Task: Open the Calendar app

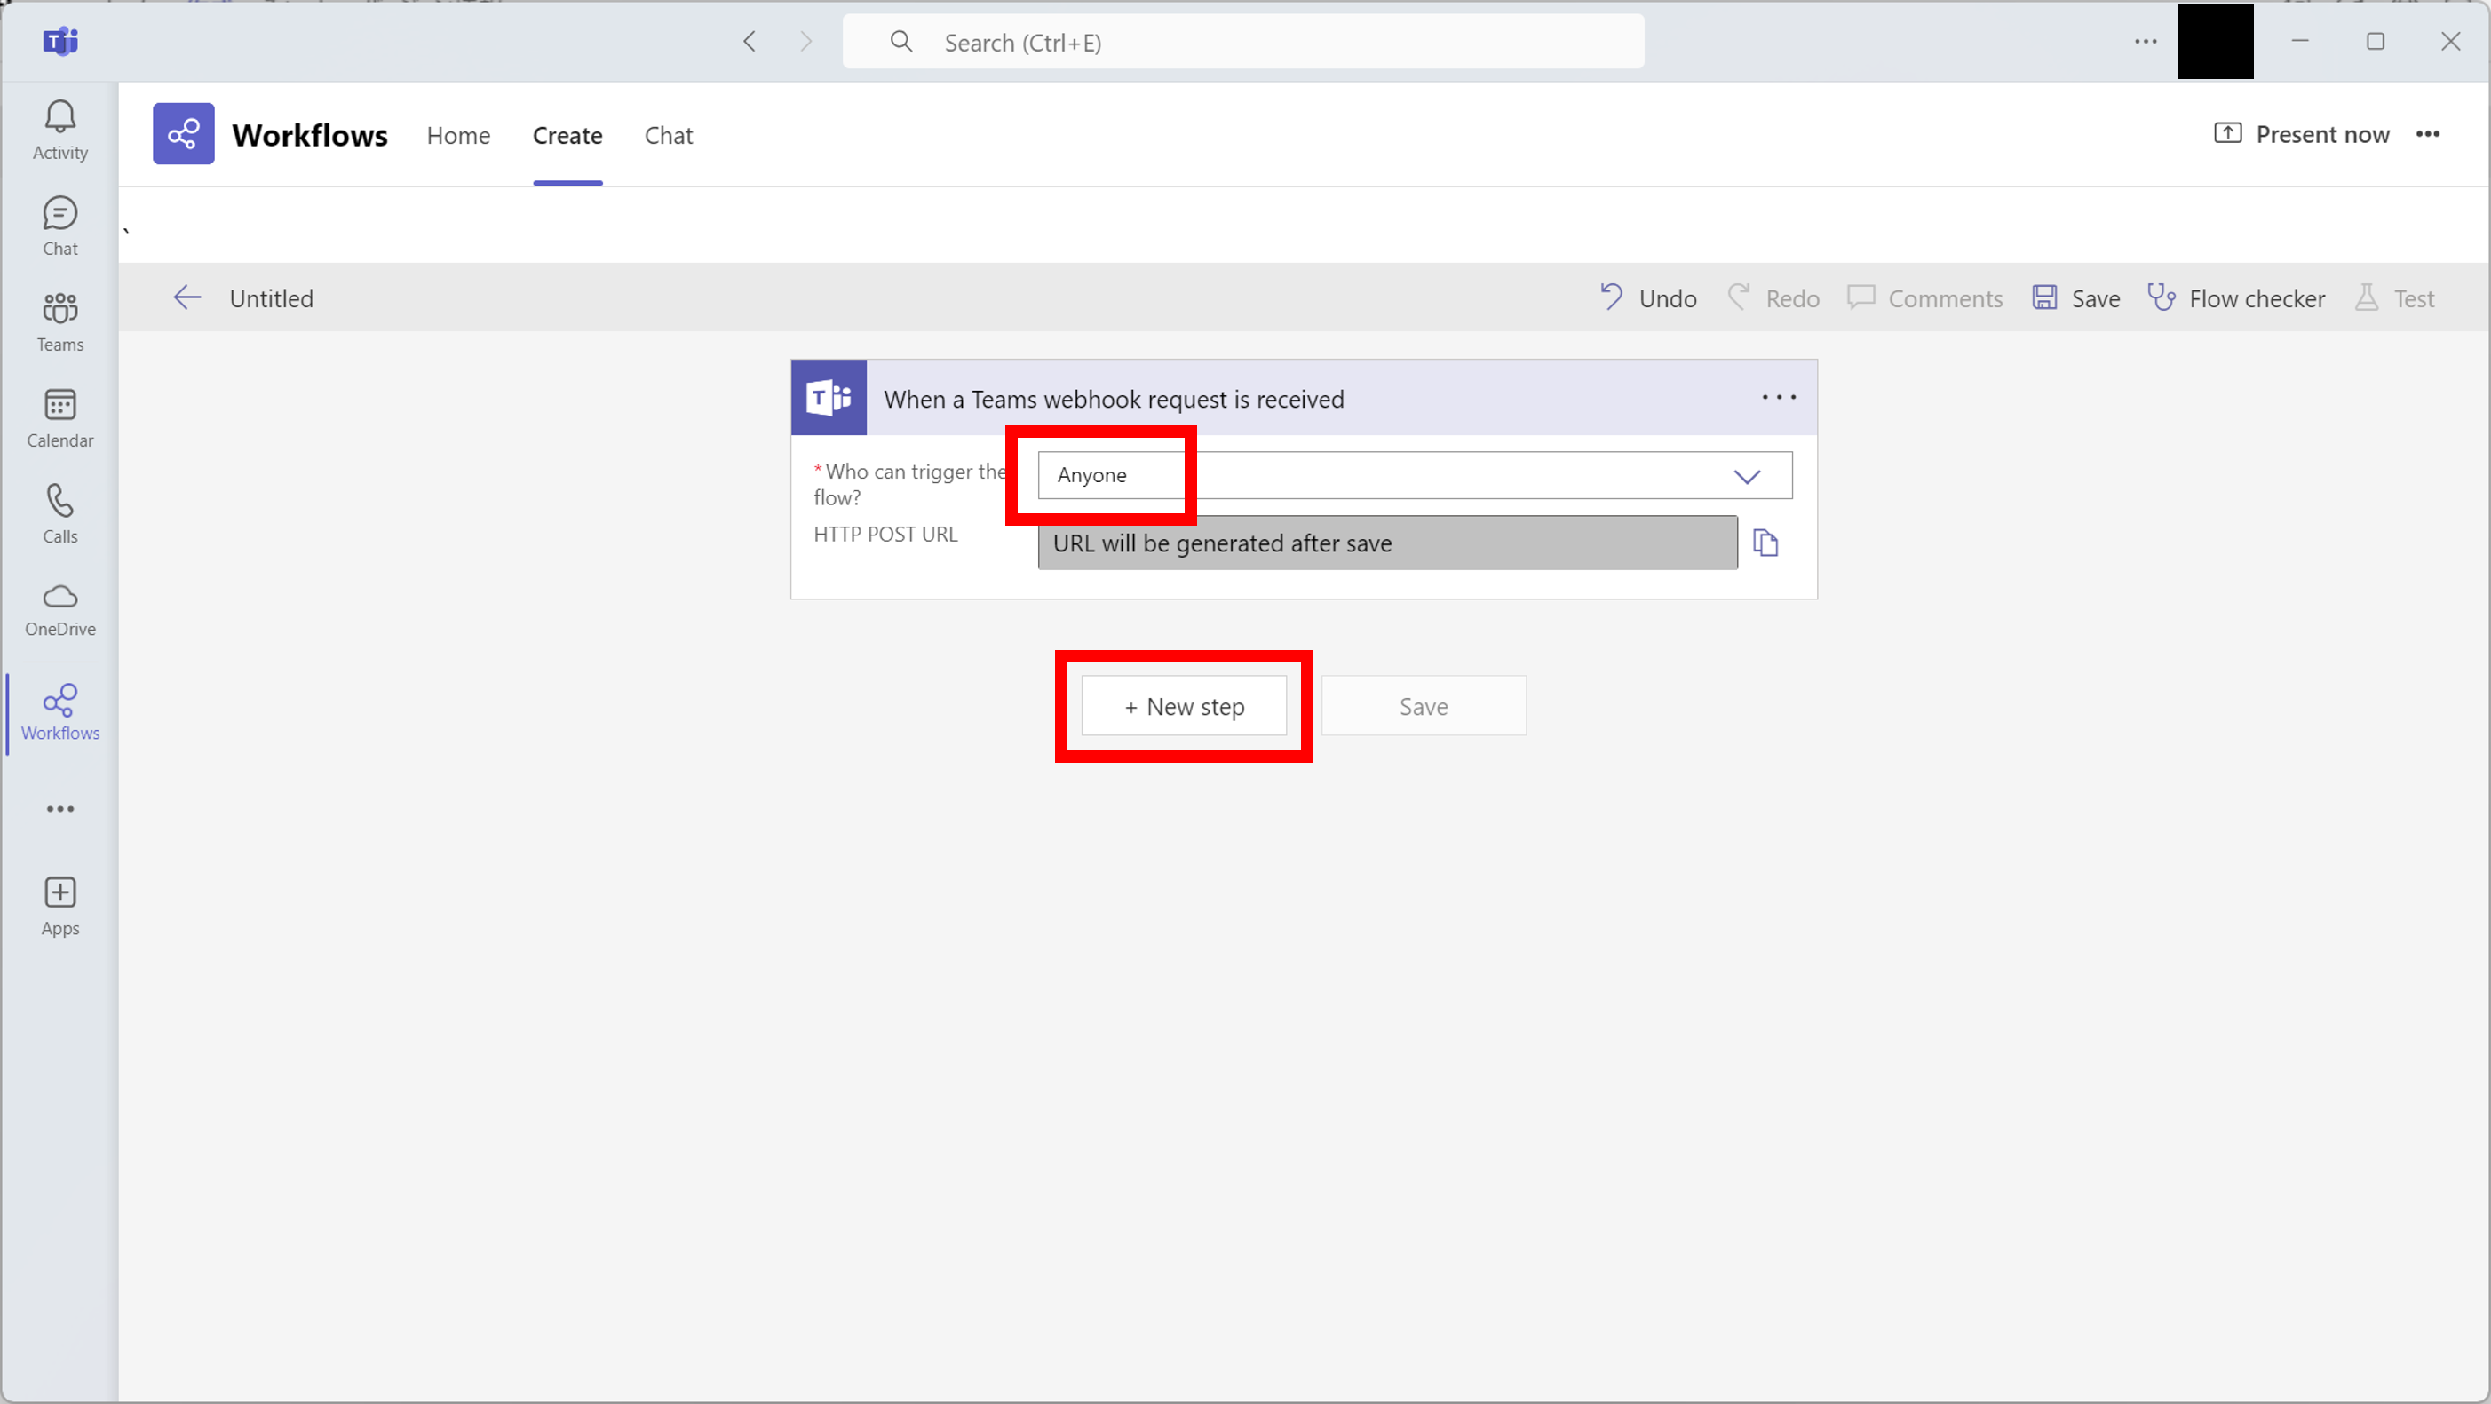Action: click(x=60, y=417)
